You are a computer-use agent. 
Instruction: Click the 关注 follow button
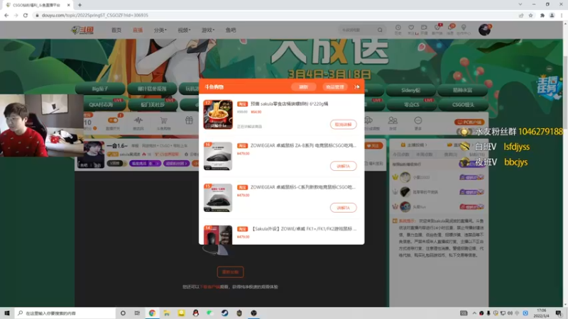[373, 146]
